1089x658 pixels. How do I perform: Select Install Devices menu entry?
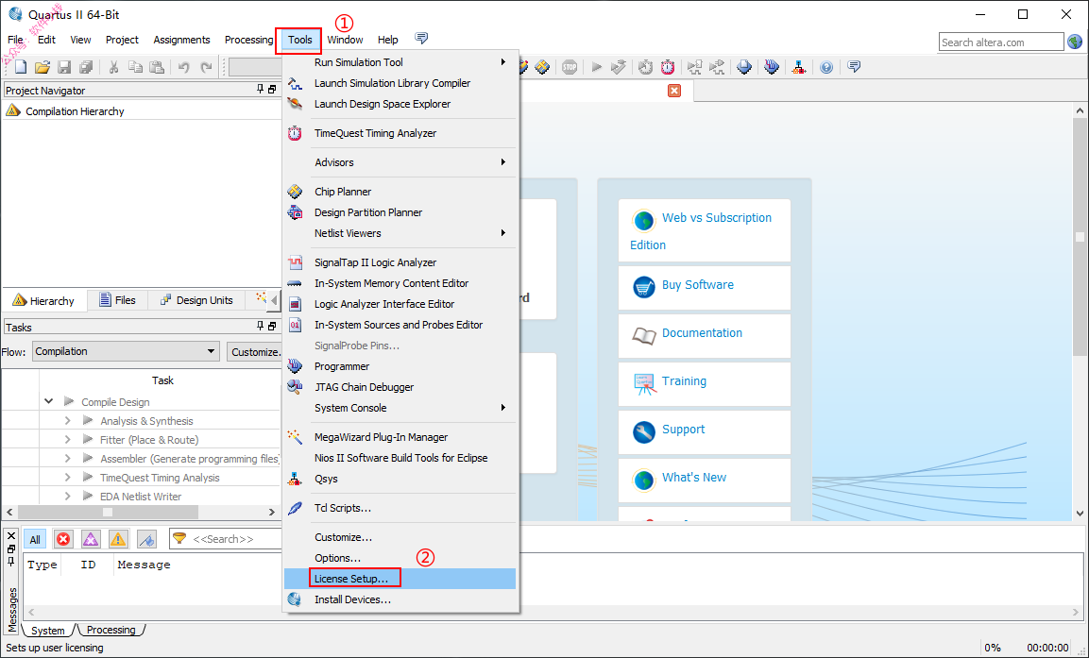(x=400, y=599)
